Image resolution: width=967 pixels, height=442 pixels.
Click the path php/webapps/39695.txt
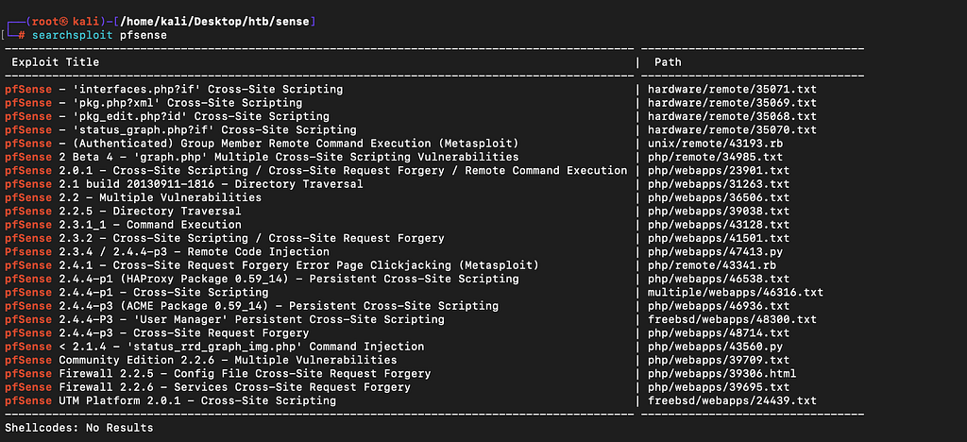point(719,388)
